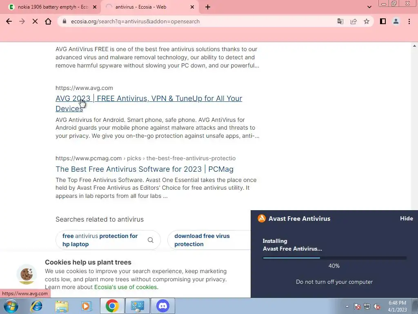The height and width of the screenshot is (314, 418).
Task: Close the nokia 1906 battery tab
Action: (94, 7)
